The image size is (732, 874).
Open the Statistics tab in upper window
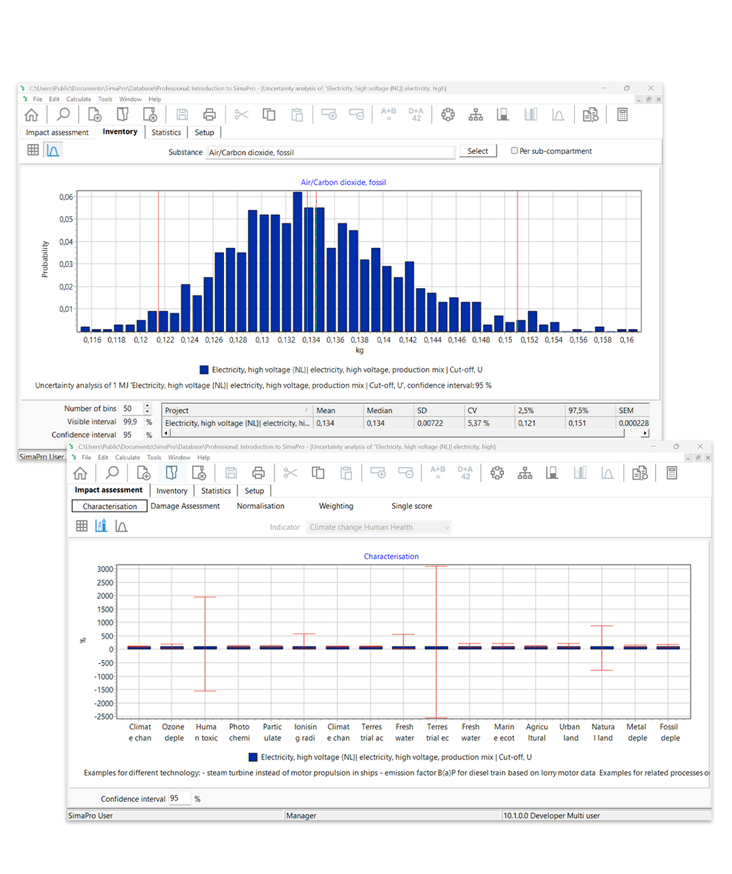pos(166,133)
